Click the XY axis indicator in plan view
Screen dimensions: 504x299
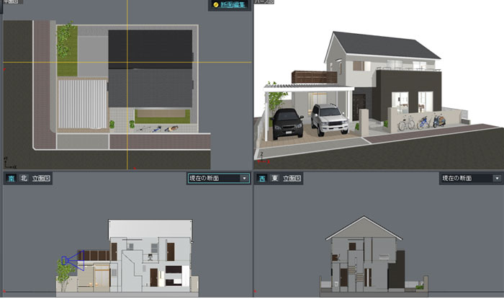tap(6, 162)
